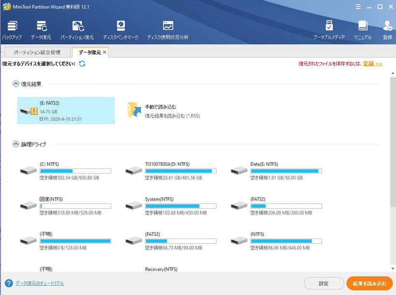Viewport: 396px width, 295px height.
Task: Click the scrollbar up arrow
Action: tap(393, 73)
